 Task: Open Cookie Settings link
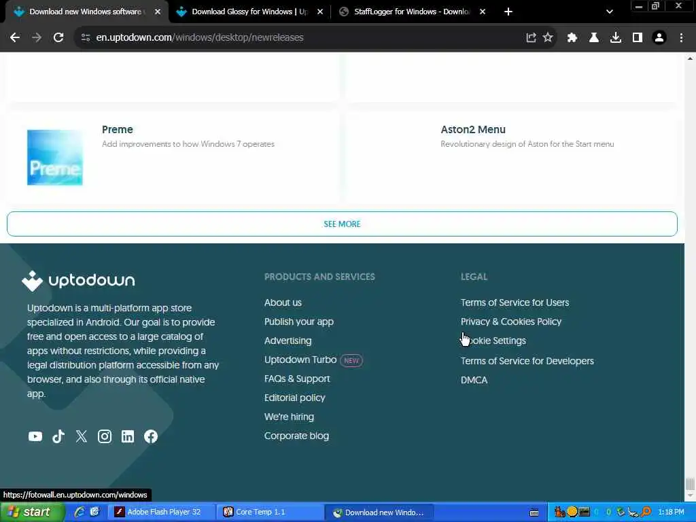coord(493,341)
